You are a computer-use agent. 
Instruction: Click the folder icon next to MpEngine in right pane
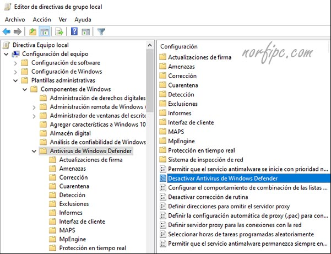(x=162, y=141)
